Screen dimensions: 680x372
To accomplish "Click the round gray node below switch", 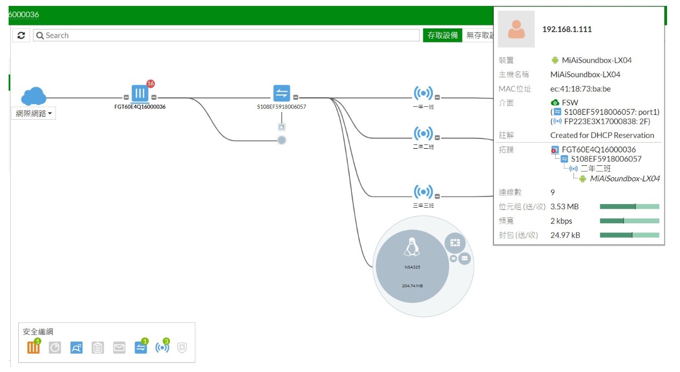I will [281, 140].
